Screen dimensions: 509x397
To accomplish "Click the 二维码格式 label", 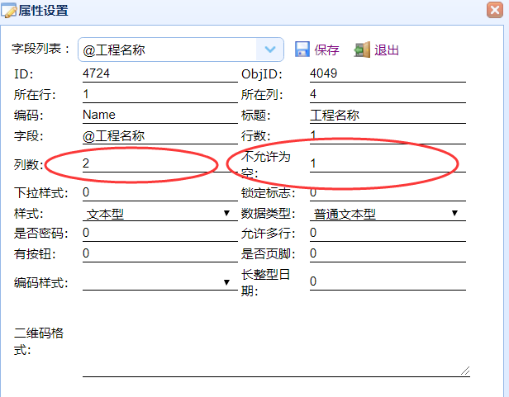I will [38, 342].
